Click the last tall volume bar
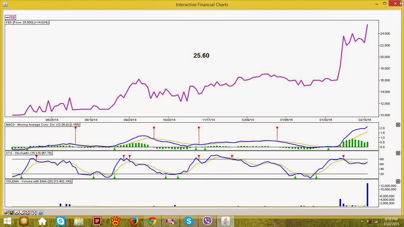This screenshot has width=404, height=227. pos(367,195)
